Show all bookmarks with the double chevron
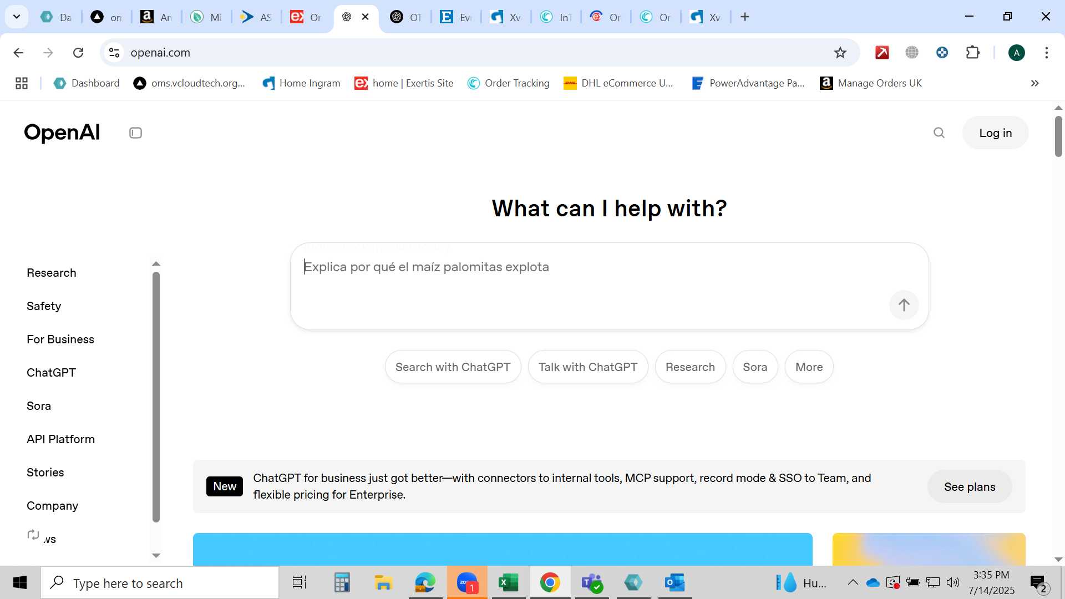 point(1034,83)
